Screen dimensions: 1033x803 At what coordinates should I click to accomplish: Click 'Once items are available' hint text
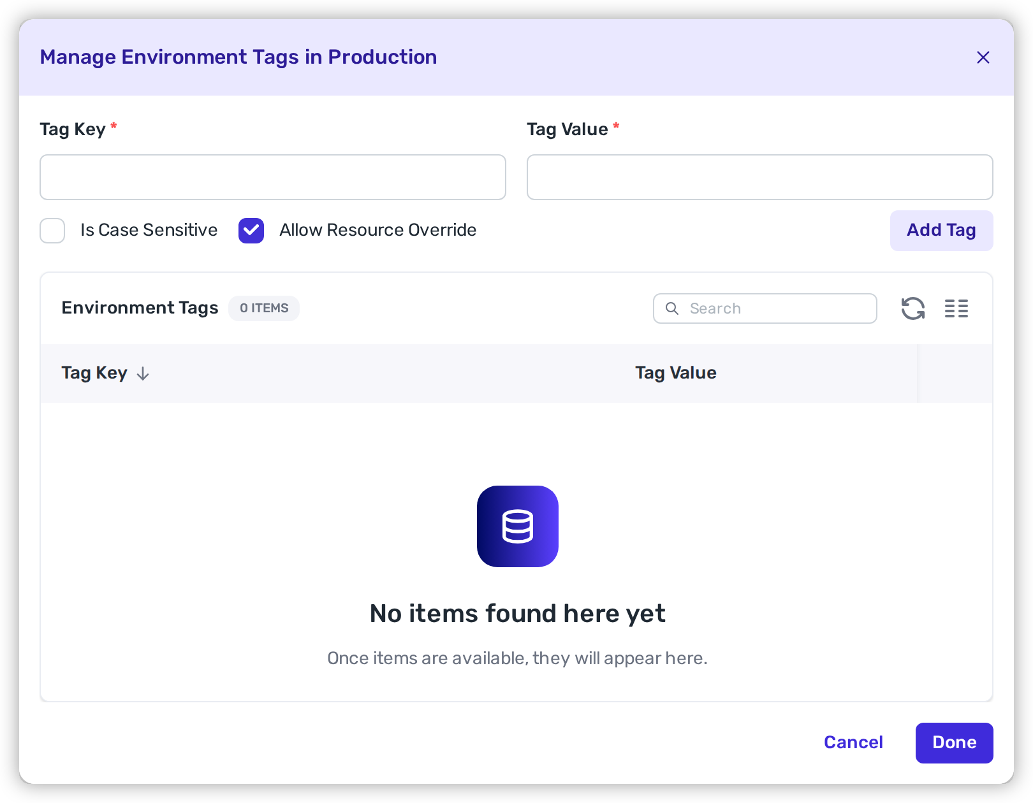[518, 658]
